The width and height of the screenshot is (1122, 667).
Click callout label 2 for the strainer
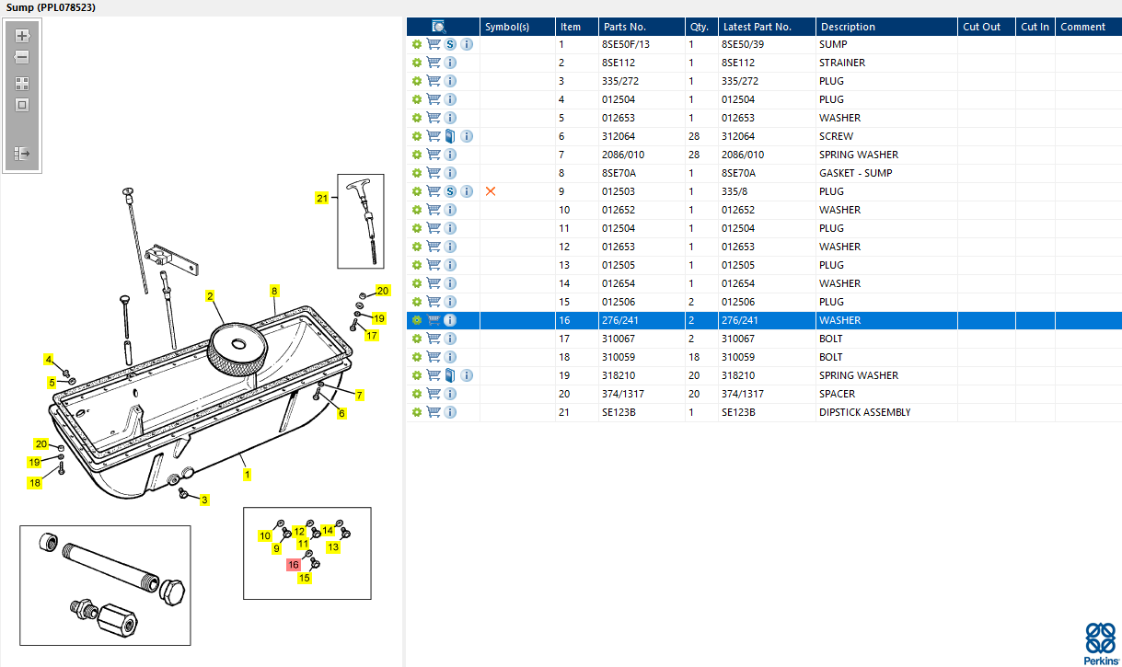tap(210, 296)
